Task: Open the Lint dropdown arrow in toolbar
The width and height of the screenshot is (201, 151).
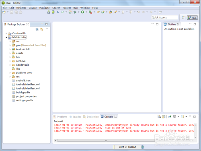Action: (66, 12)
